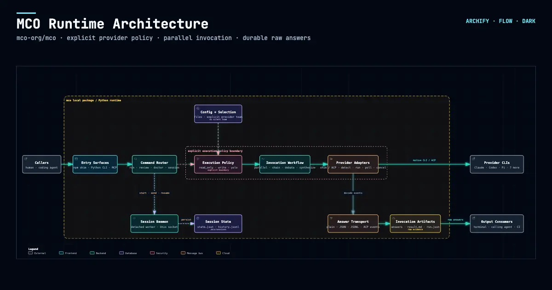Click the database icon in Session State node
Viewport: 552px width, 290px height.
tap(197, 218)
